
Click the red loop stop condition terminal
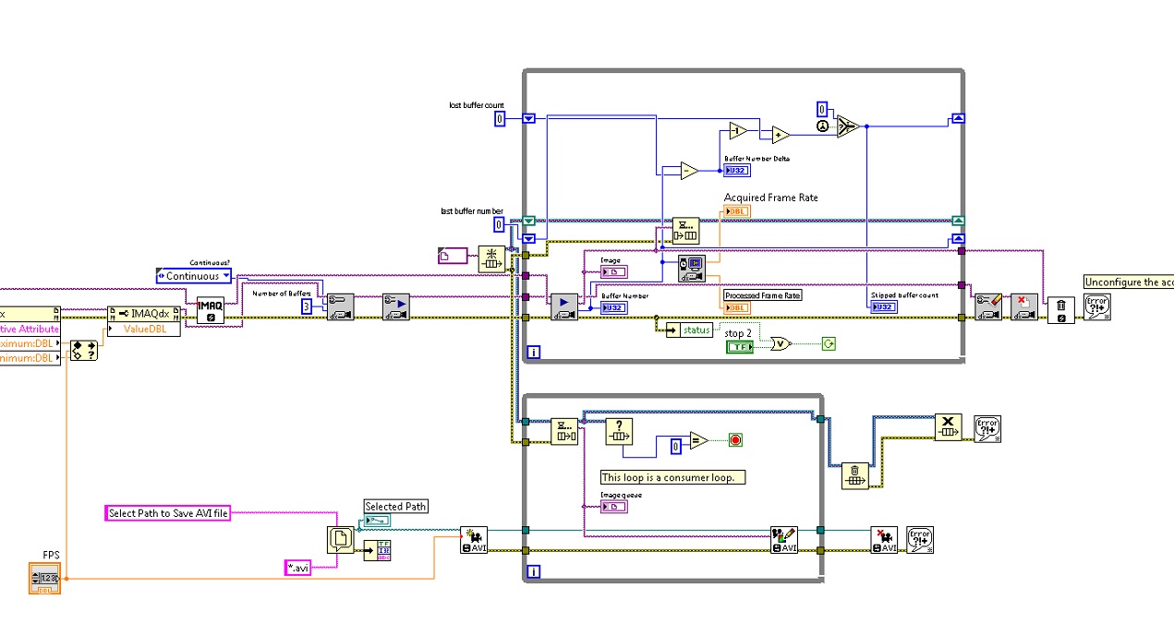click(735, 440)
